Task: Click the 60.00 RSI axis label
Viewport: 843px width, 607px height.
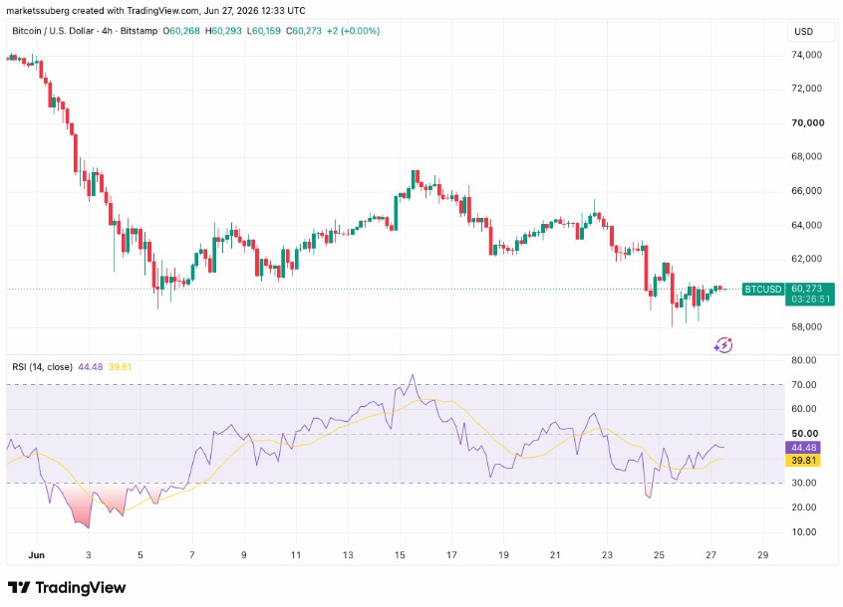Action: 804,409
